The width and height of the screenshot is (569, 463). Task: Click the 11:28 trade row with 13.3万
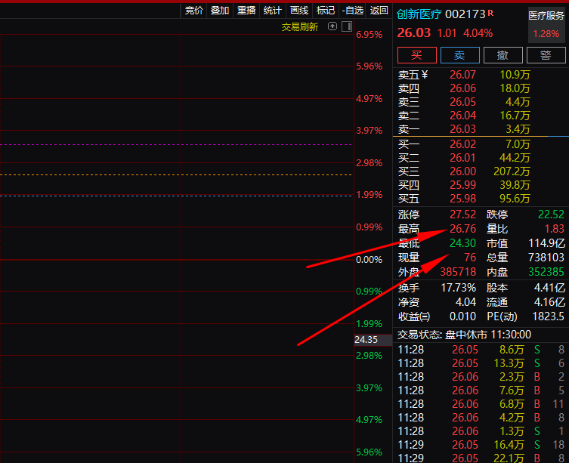pyautogui.click(x=481, y=363)
